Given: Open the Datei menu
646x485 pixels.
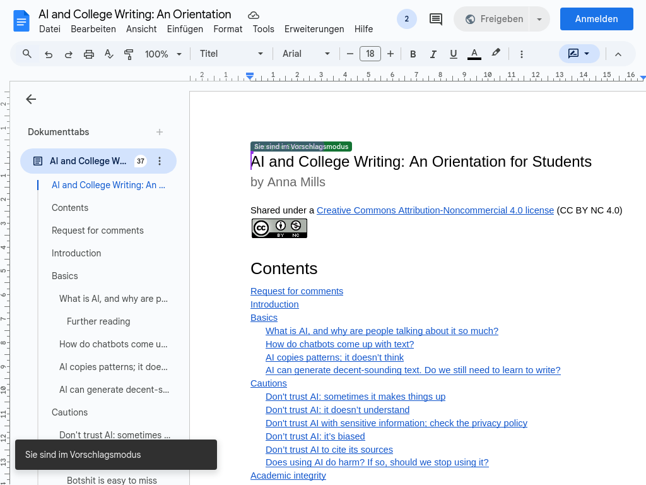Looking at the screenshot, I should (x=49, y=29).
